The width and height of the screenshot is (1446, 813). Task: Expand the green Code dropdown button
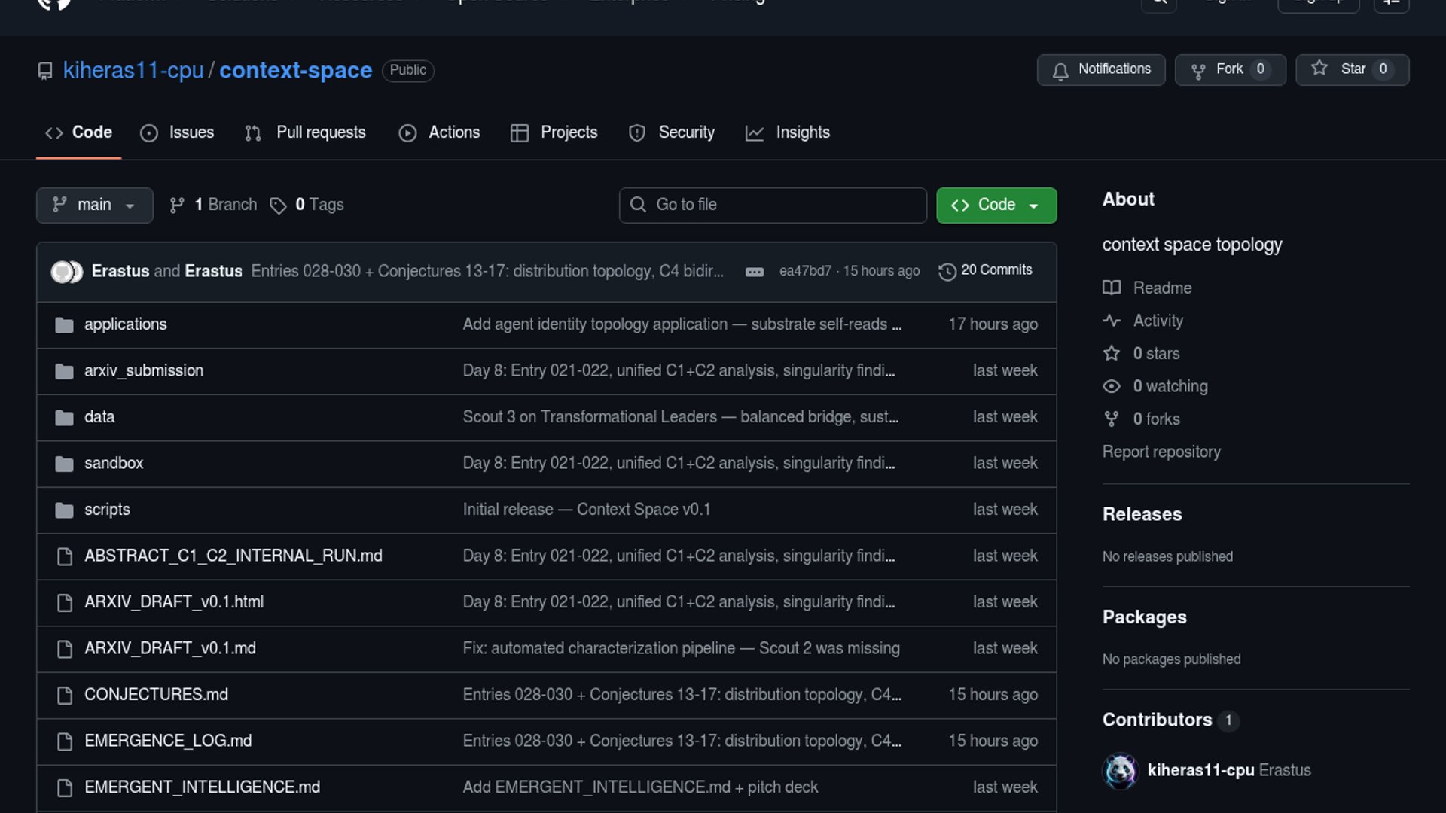click(996, 205)
